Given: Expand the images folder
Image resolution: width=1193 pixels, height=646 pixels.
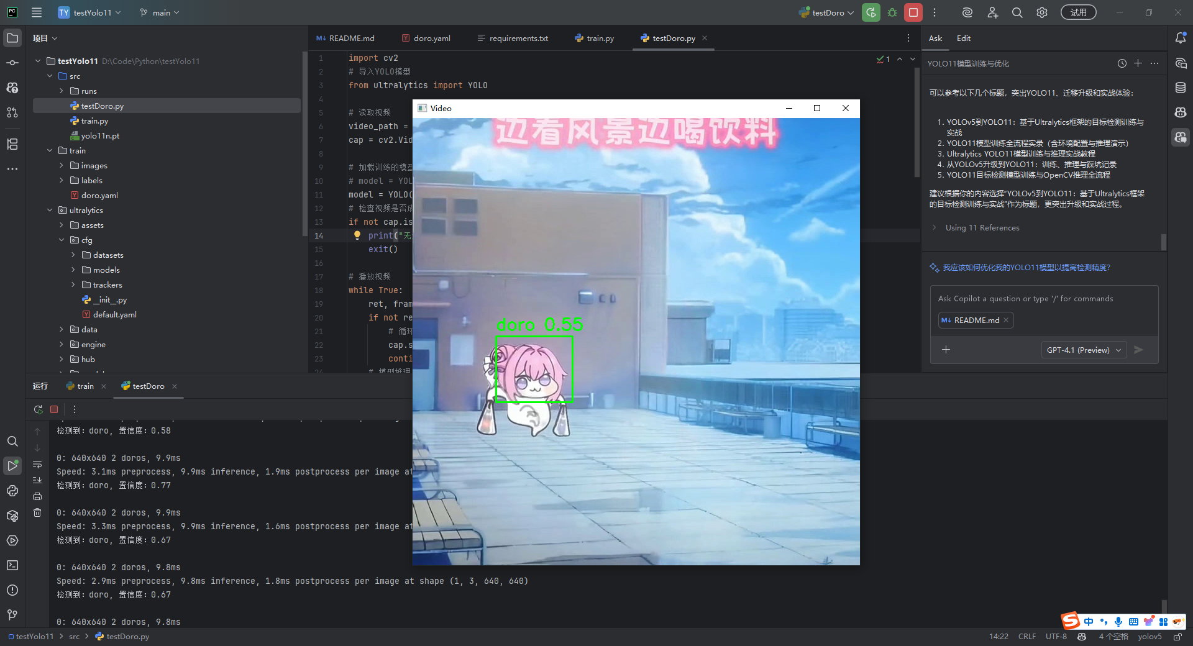Looking at the screenshot, I should coord(62,165).
